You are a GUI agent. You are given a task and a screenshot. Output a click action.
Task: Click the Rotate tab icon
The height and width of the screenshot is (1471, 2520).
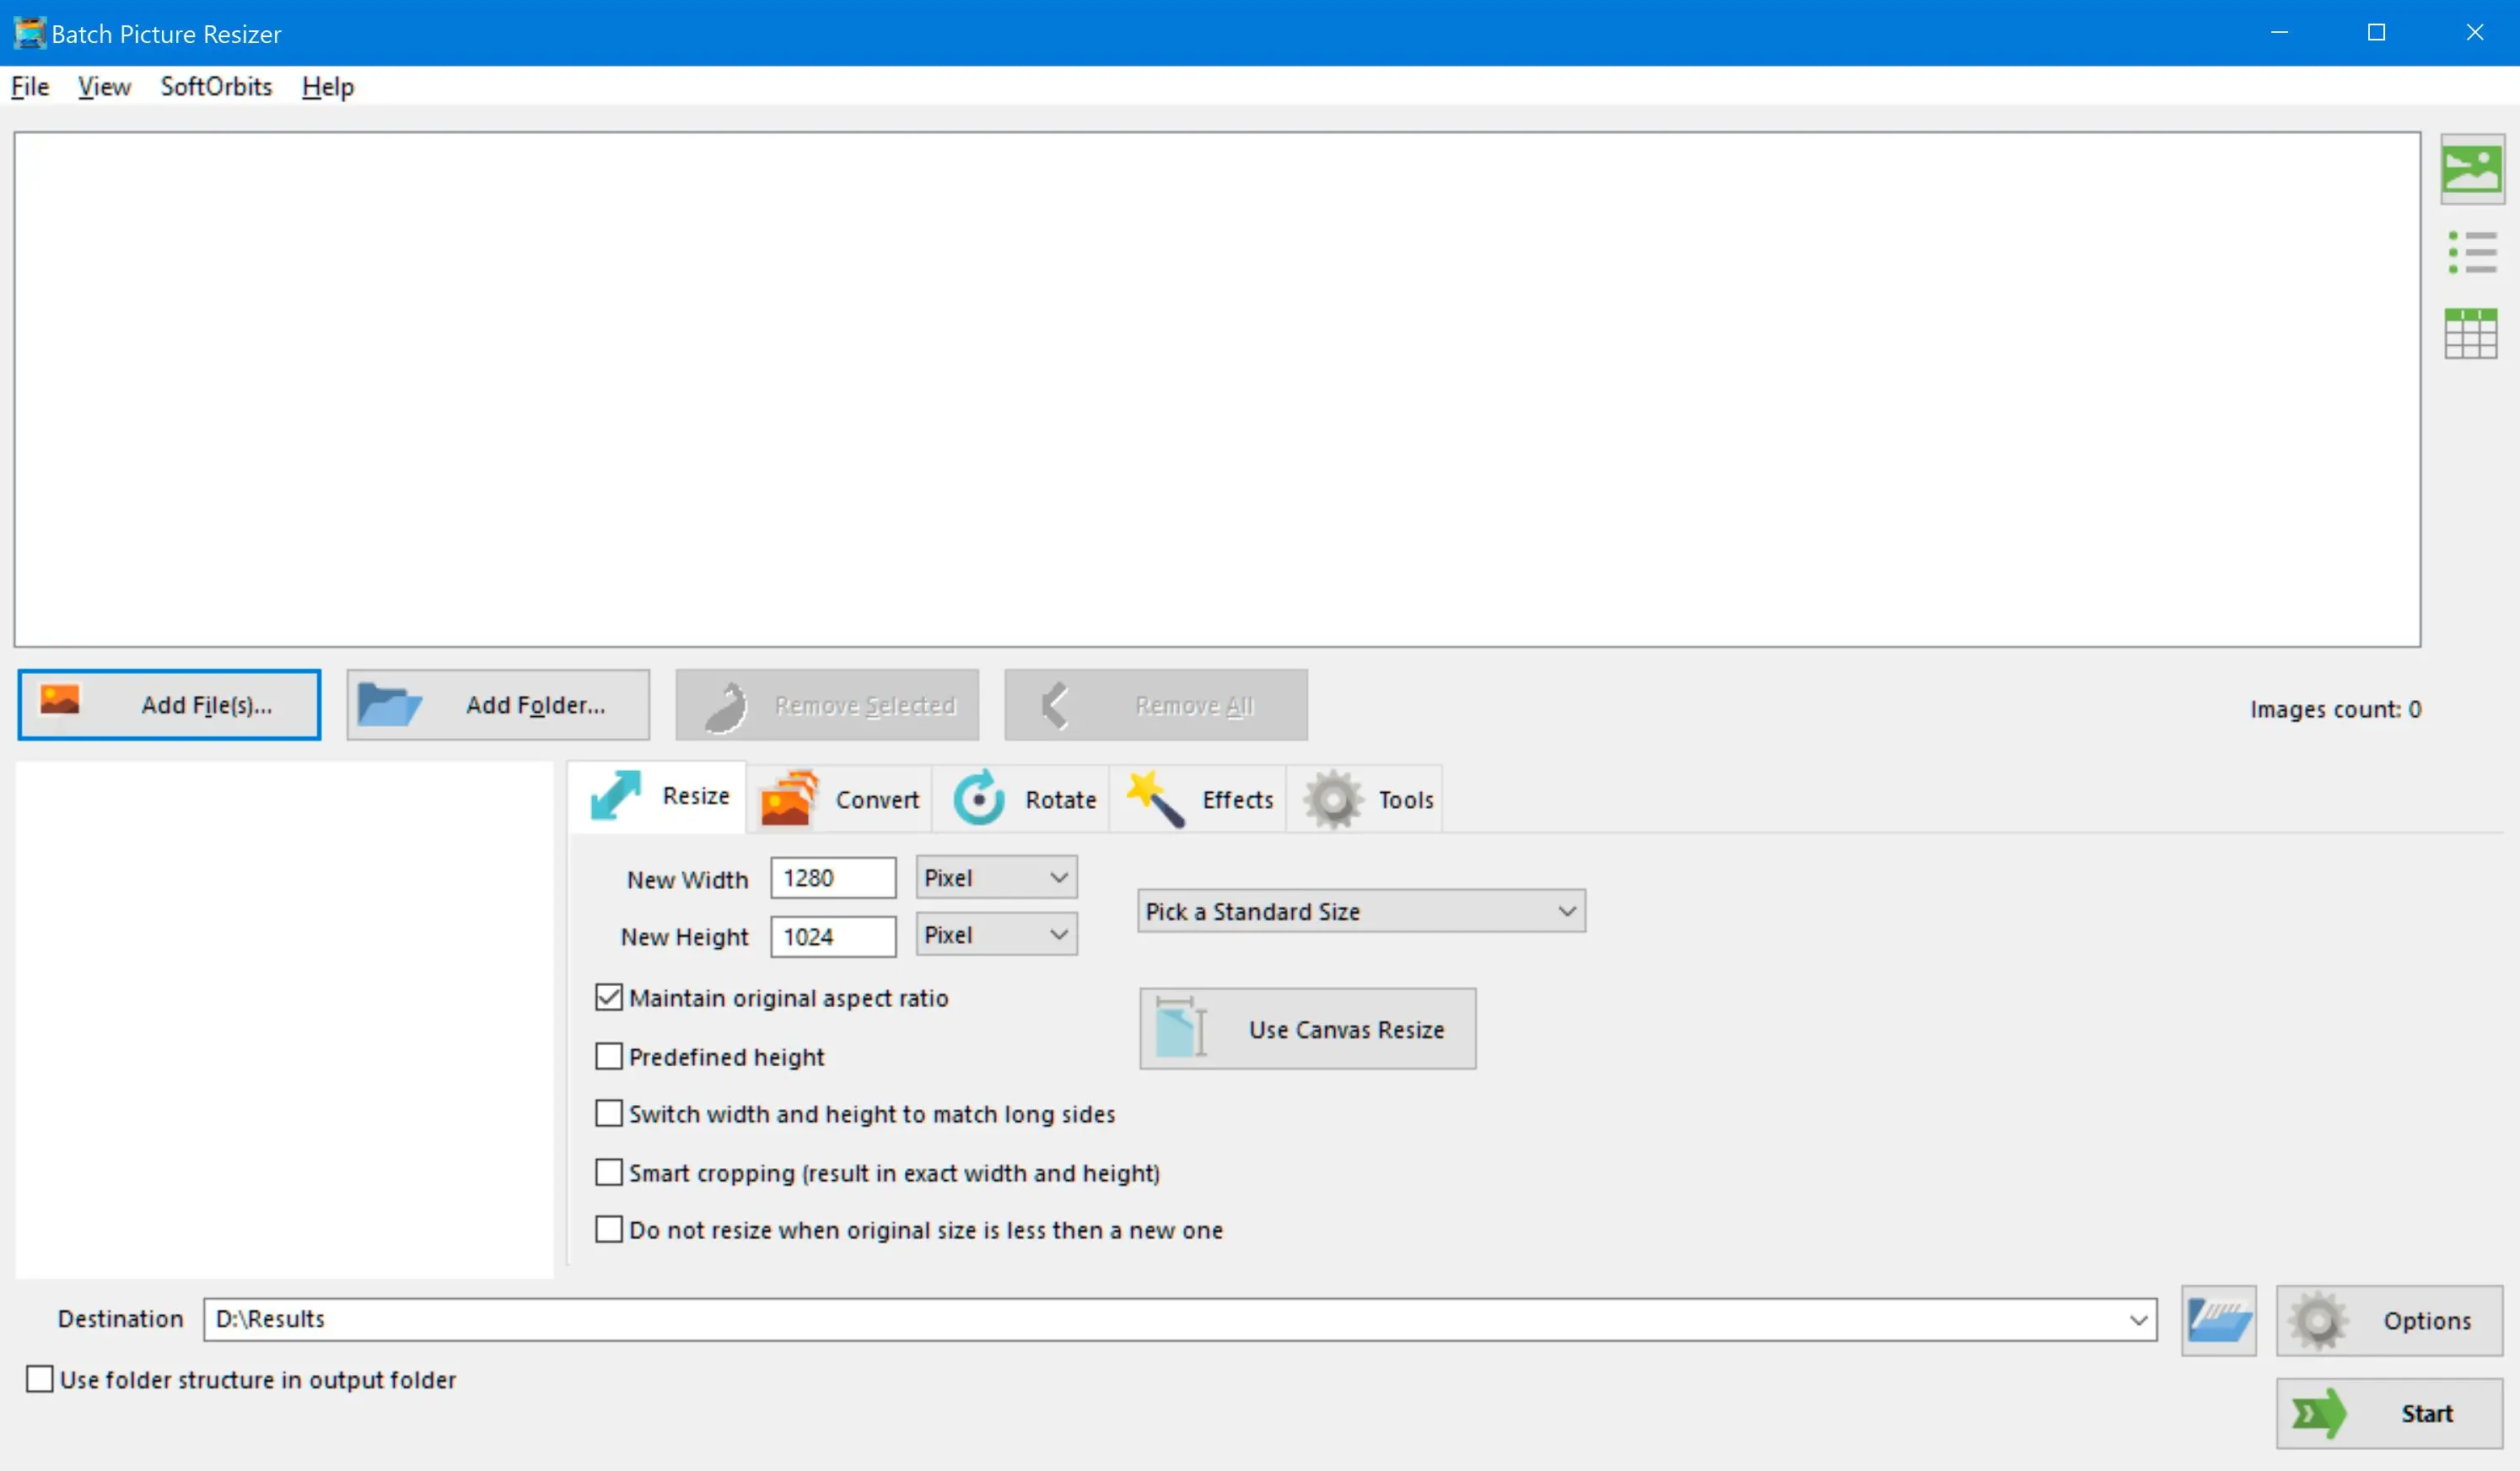click(977, 797)
